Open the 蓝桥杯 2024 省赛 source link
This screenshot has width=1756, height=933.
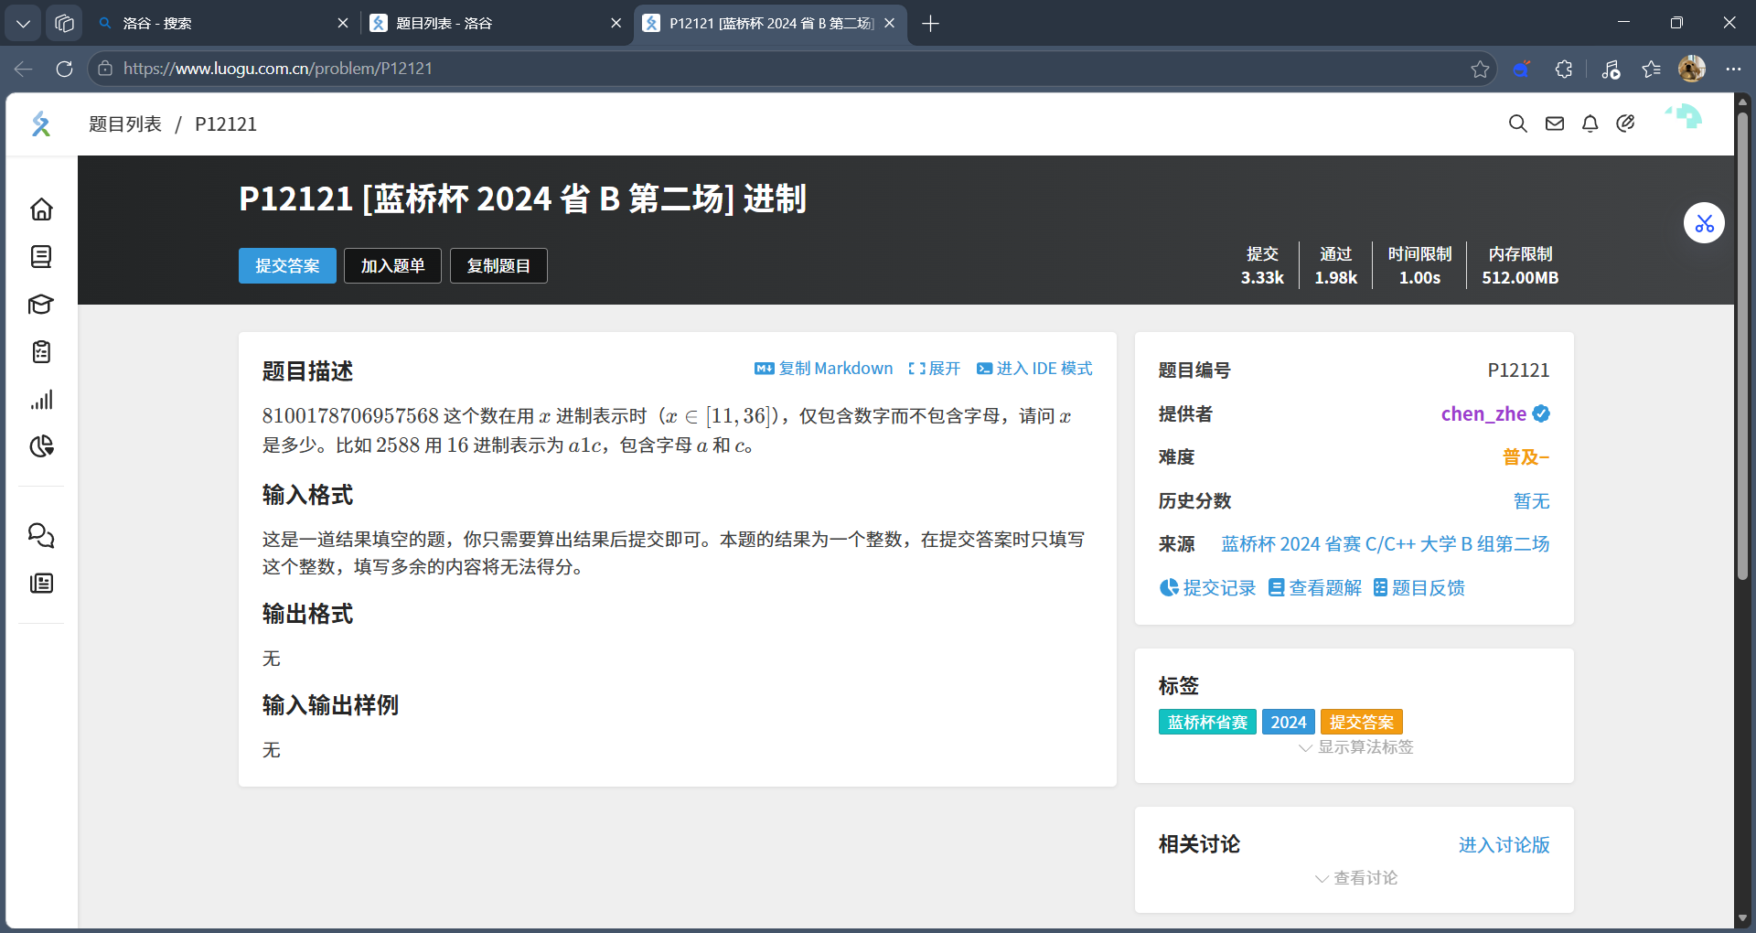click(x=1386, y=544)
